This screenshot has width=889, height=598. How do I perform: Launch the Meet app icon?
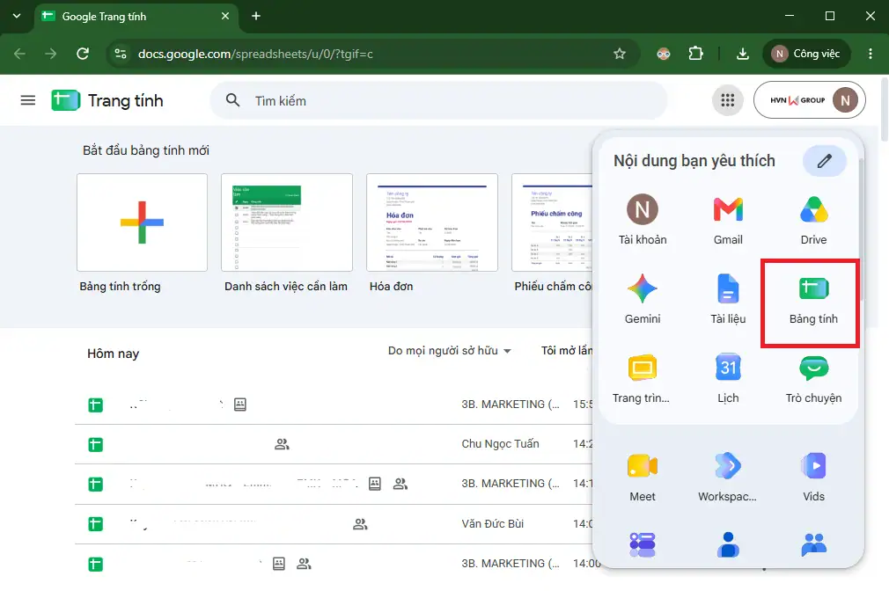643,477
